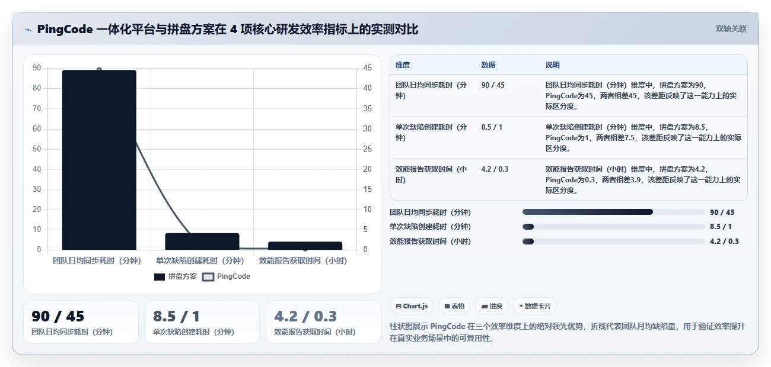Select the 进度 chip
Screen dimensions: 771x367
tap(492, 306)
